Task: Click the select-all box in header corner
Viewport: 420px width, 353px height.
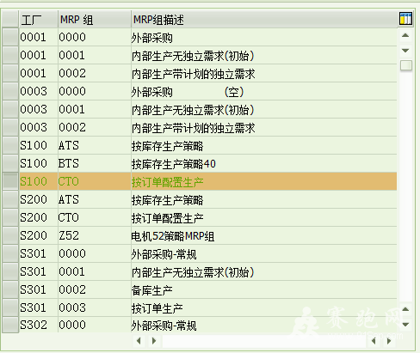Action: coord(10,19)
